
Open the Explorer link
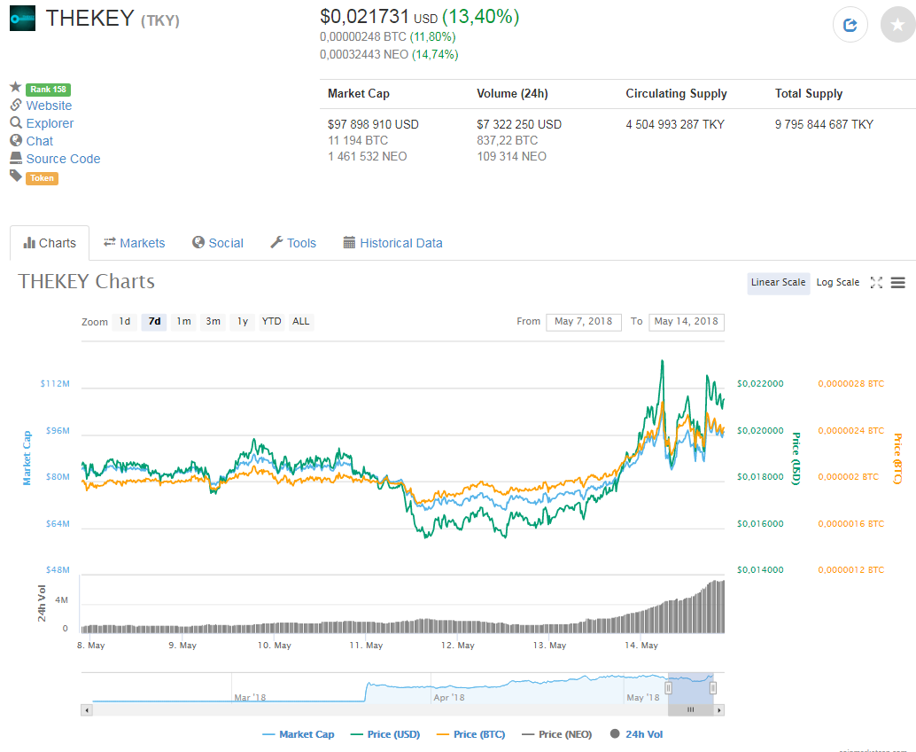(50, 123)
